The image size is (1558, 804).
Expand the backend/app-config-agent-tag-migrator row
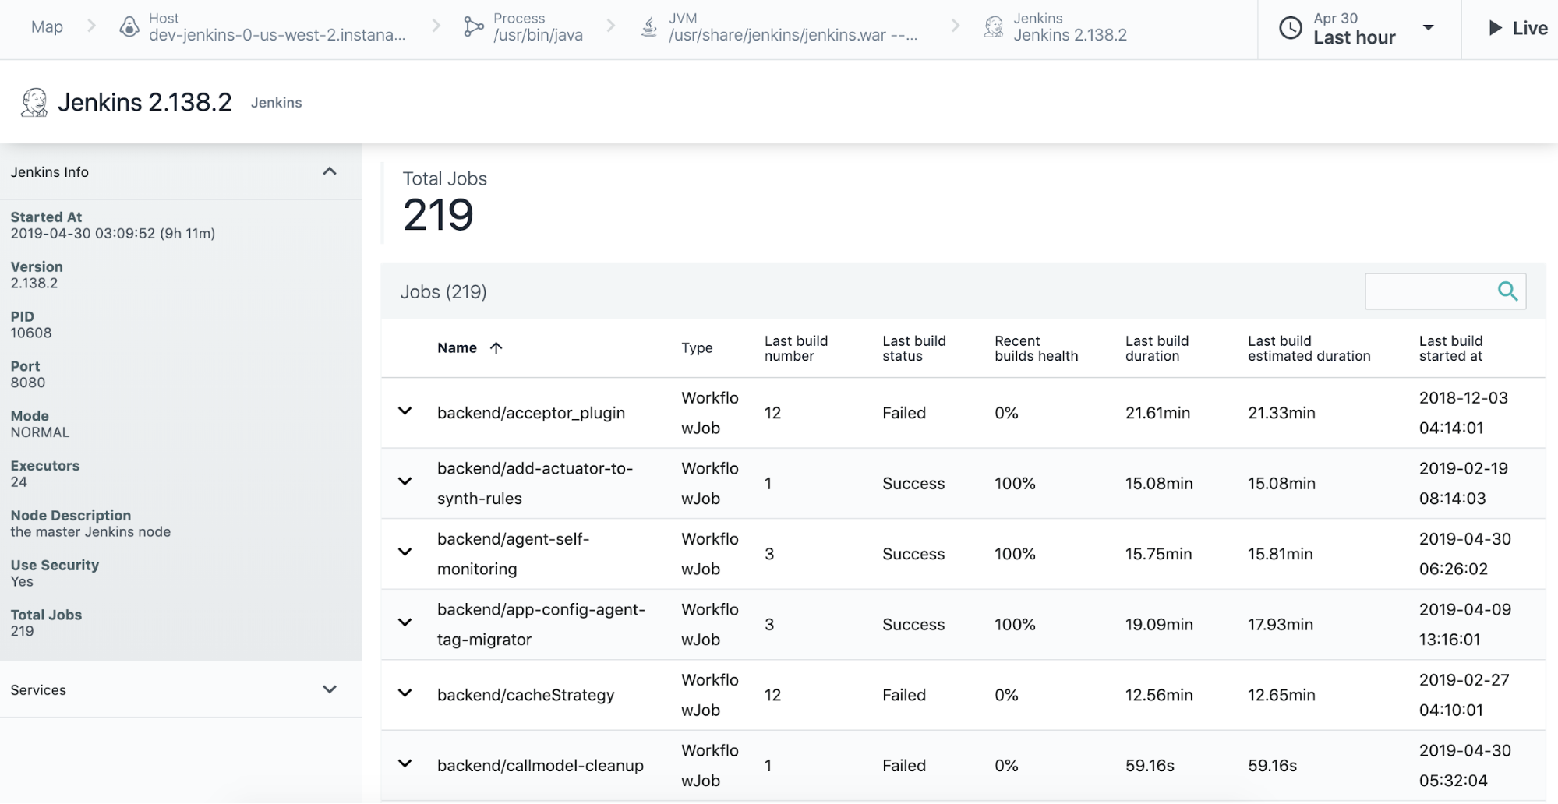(405, 622)
